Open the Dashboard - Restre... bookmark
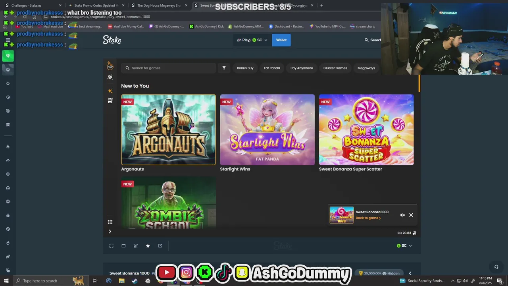Image resolution: width=508 pixels, height=286 pixels. pos(286,27)
